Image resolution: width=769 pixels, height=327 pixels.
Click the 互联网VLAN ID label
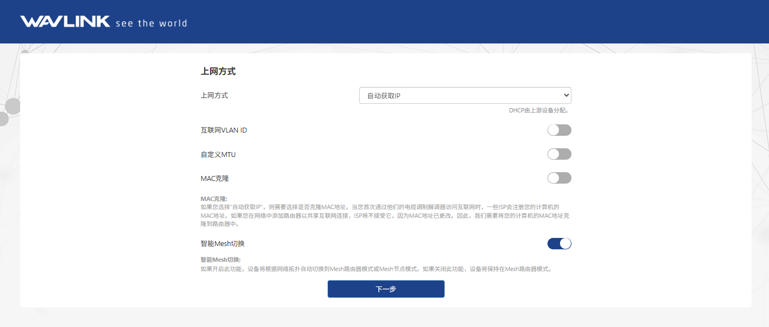(x=224, y=130)
